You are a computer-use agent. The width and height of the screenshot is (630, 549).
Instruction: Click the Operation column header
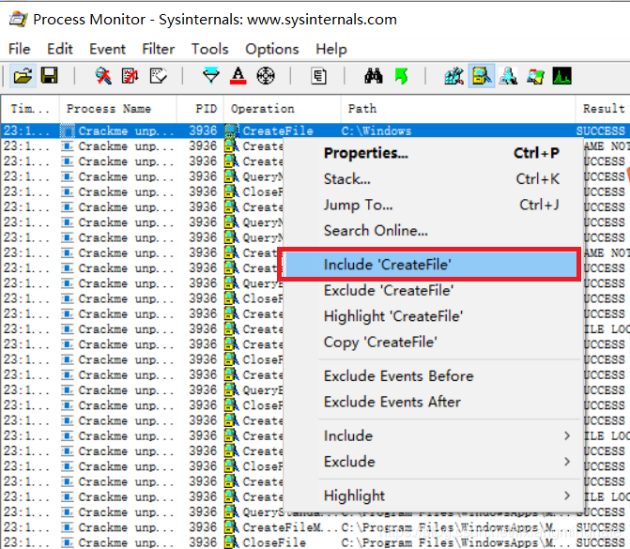[283, 109]
